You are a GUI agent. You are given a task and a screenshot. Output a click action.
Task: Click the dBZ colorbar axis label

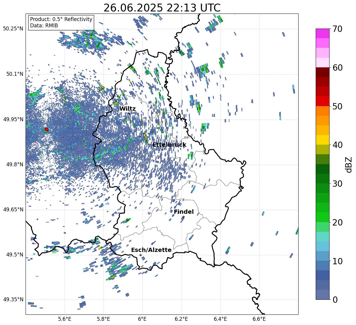(349, 164)
